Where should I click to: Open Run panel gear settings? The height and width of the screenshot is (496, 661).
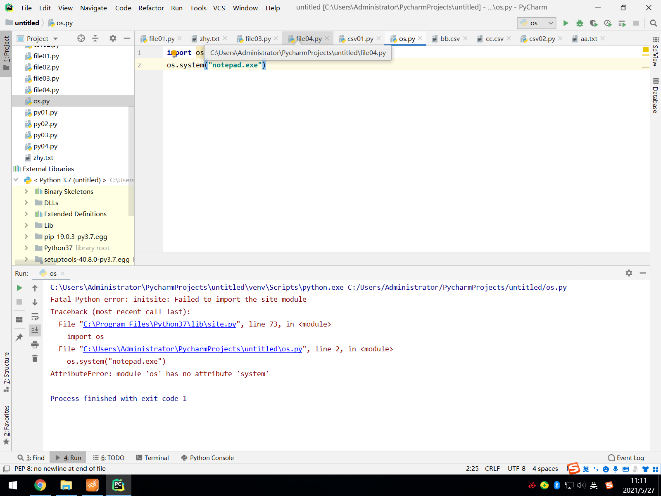[x=629, y=273]
